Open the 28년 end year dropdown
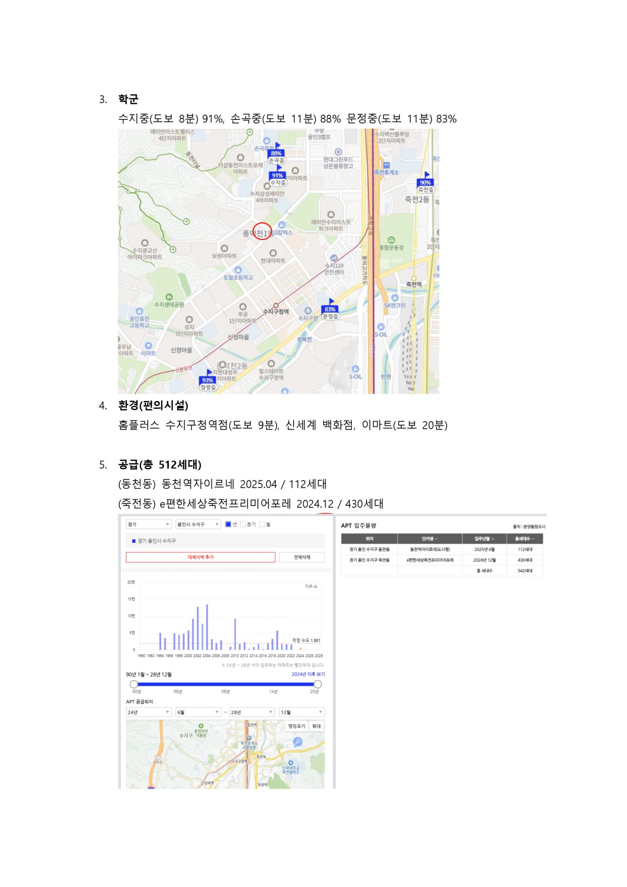627x887 pixels. pyautogui.click(x=252, y=712)
